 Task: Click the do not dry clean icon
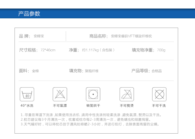tap(159, 94)
